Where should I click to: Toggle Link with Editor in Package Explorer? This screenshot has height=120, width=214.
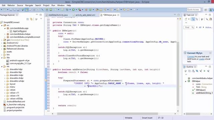(31, 19)
